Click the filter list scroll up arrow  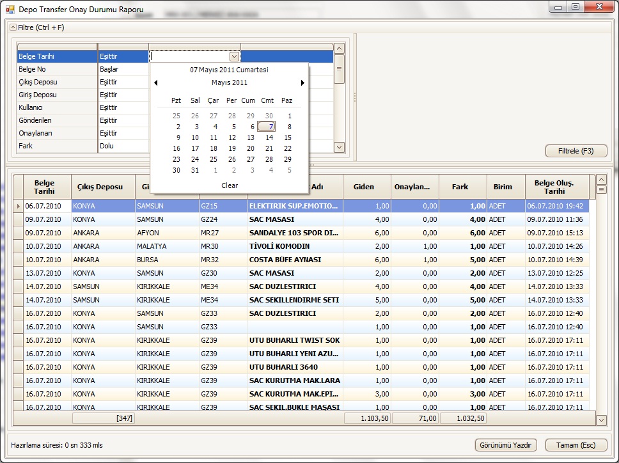point(339,49)
